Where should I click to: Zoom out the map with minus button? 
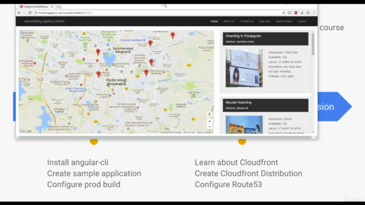coord(209,126)
